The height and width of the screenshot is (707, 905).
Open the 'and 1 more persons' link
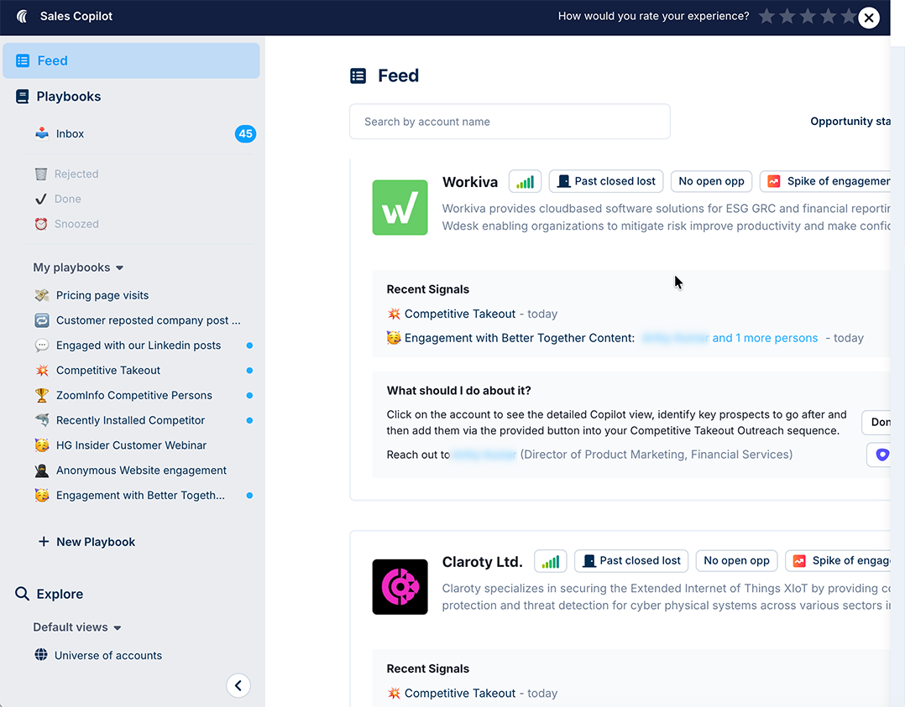point(765,338)
